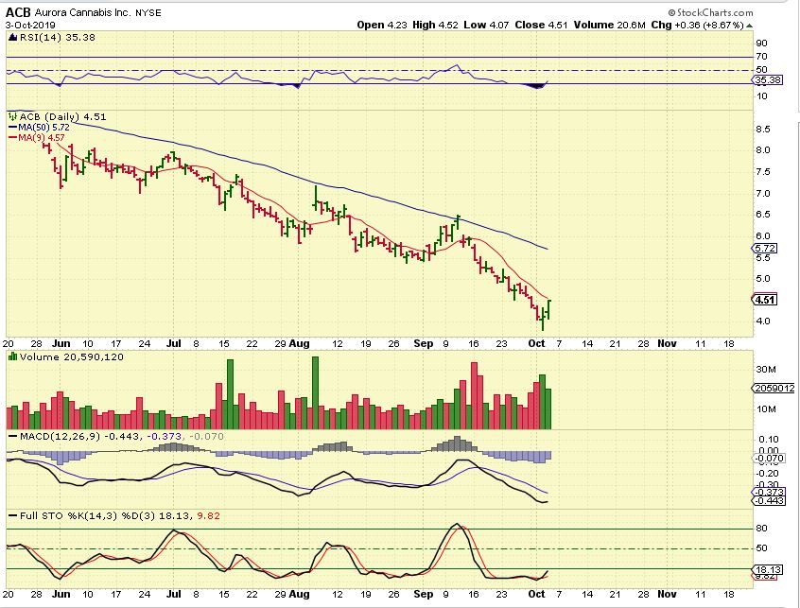Click the small RSI(14) panel icon

click(x=10, y=36)
